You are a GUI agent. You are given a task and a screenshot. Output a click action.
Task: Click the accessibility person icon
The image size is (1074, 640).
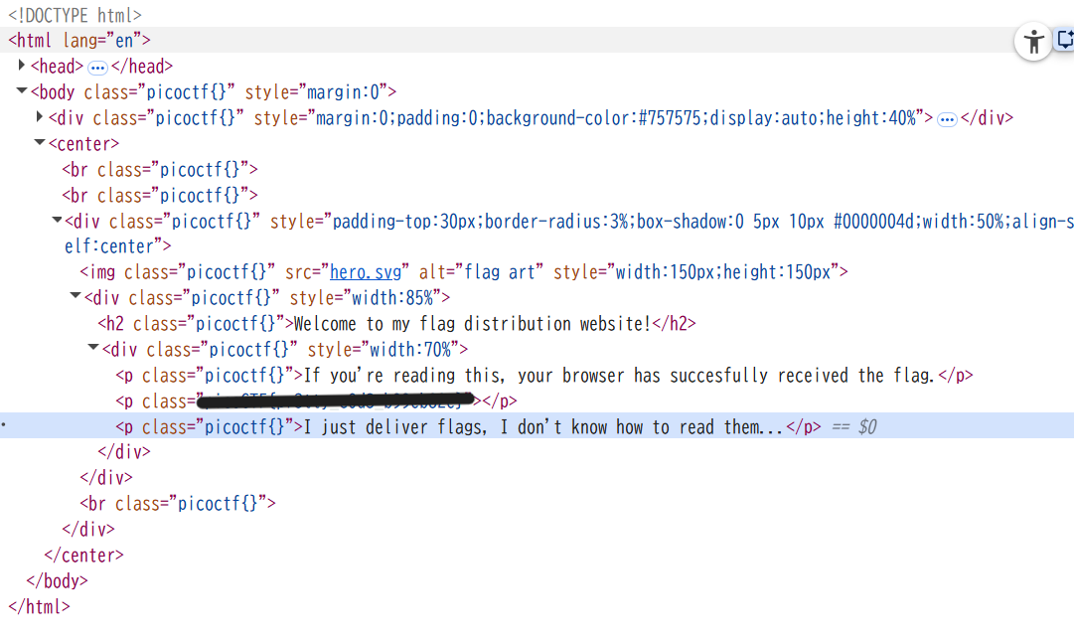pos(1033,42)
